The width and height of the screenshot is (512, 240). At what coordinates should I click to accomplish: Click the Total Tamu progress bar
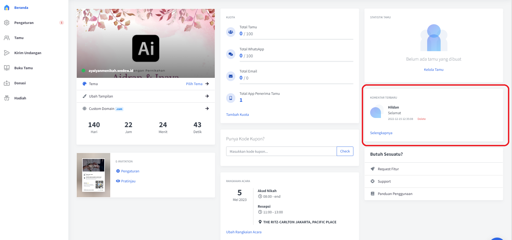click(x=296, y=39)
